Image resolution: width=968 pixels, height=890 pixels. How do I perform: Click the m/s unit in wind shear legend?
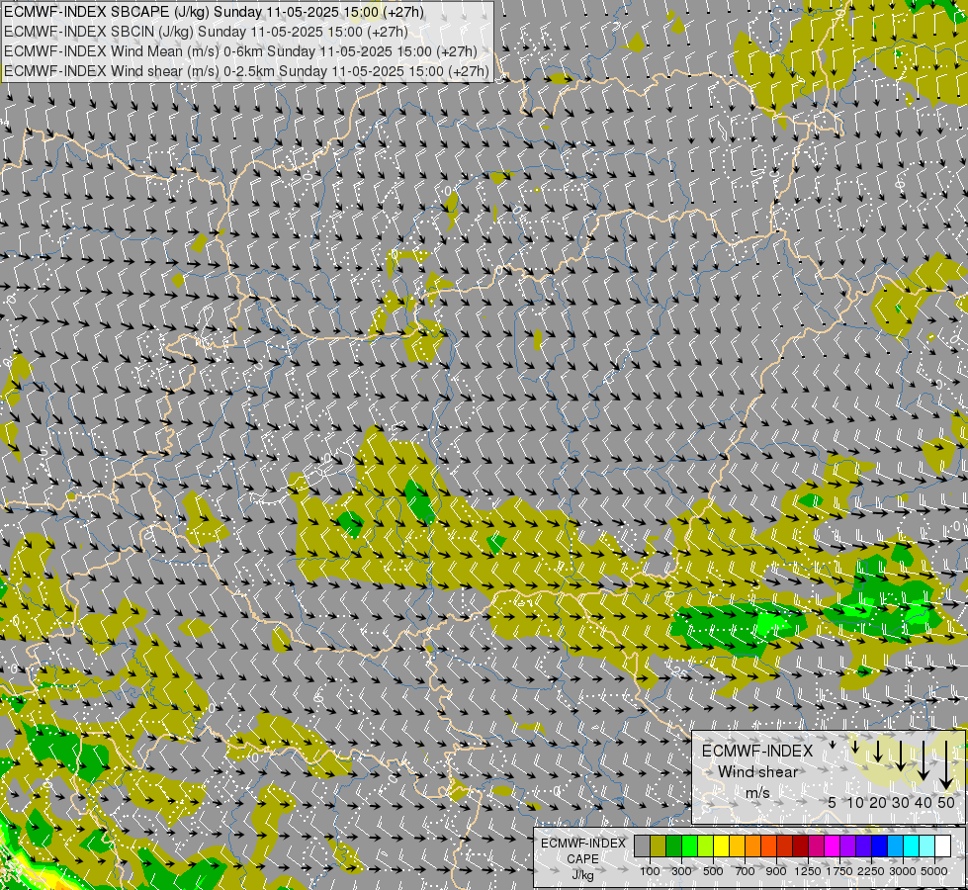pos(757,792)
